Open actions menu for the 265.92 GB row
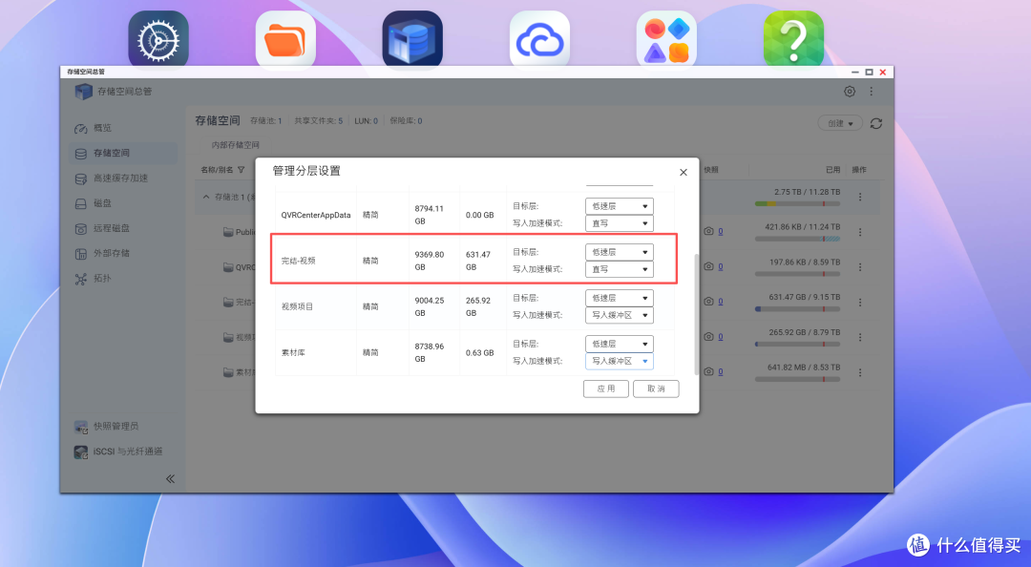 pyautogui.click(x=860, y=338)
